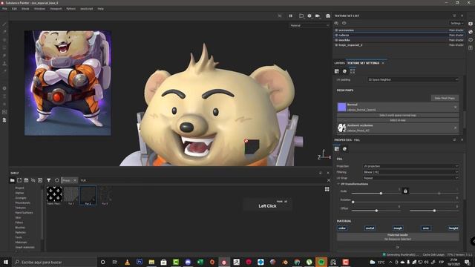Clear the Shelf search with the X

(x=329, y=180)
